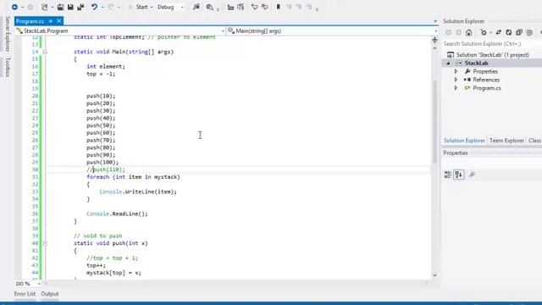Click the Sync with Active Document icon
Viewport: 542px width, 305px height.
[499, 32]
